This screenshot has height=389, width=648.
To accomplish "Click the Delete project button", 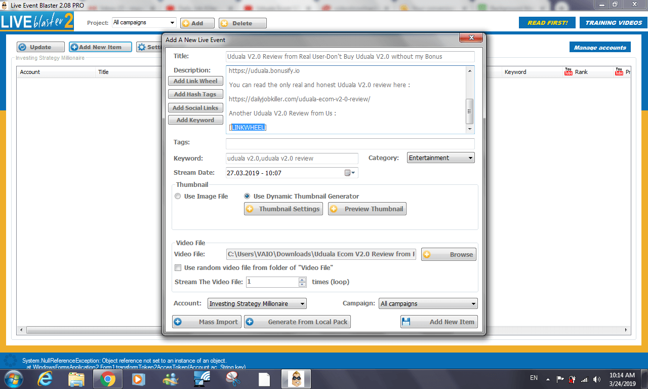I will click(242, 23).
